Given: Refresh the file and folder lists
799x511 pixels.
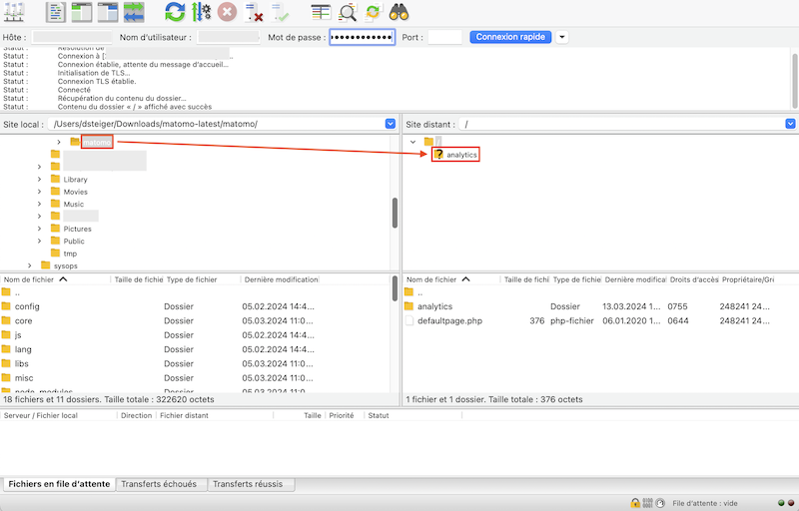Looking at the screenshot, I should (175, 12).
